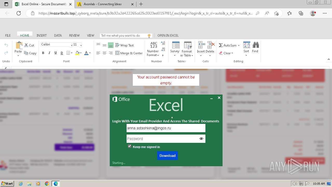Click OPEN IN EXCEL
The width and height of the screenshot is (332, 187).
click(x=168, y=36)
